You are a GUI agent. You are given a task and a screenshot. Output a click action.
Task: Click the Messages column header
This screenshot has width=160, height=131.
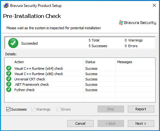tap(135, 62)
